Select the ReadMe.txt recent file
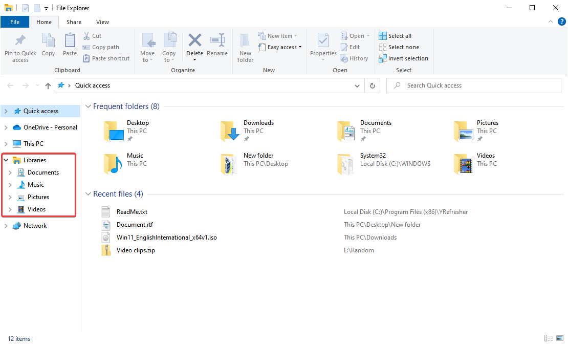Image resolution: width=568 pixels, height=345 pixels. 132,211
